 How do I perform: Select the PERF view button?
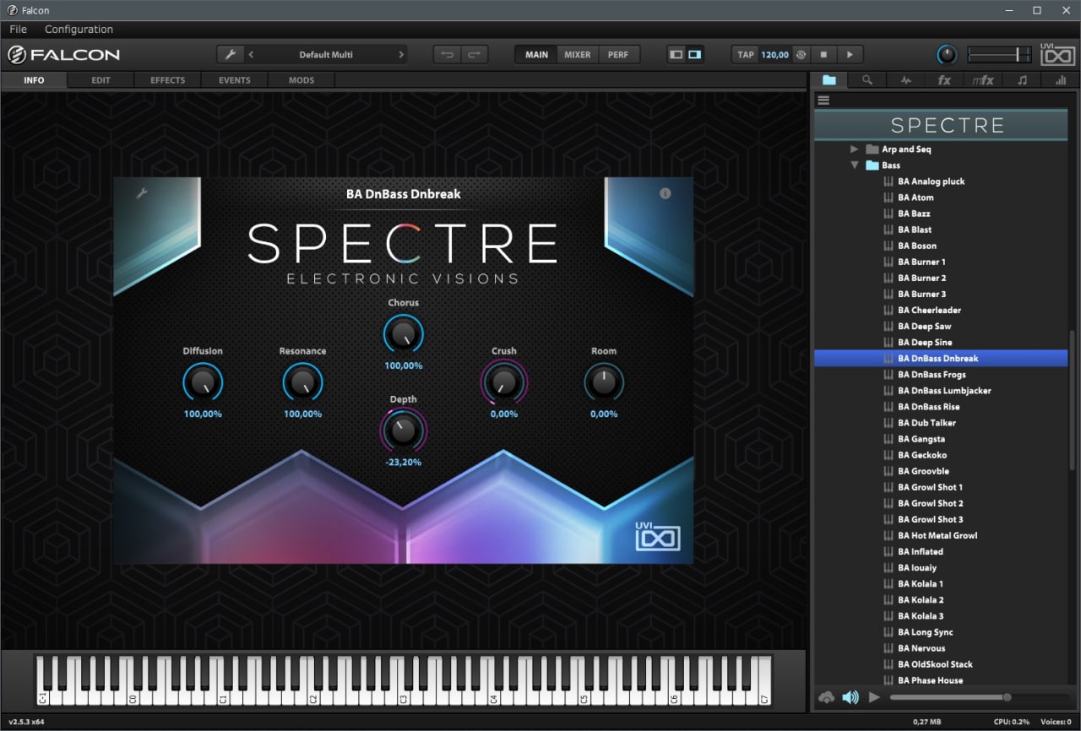pyautogui.click(x=618, y=55)
